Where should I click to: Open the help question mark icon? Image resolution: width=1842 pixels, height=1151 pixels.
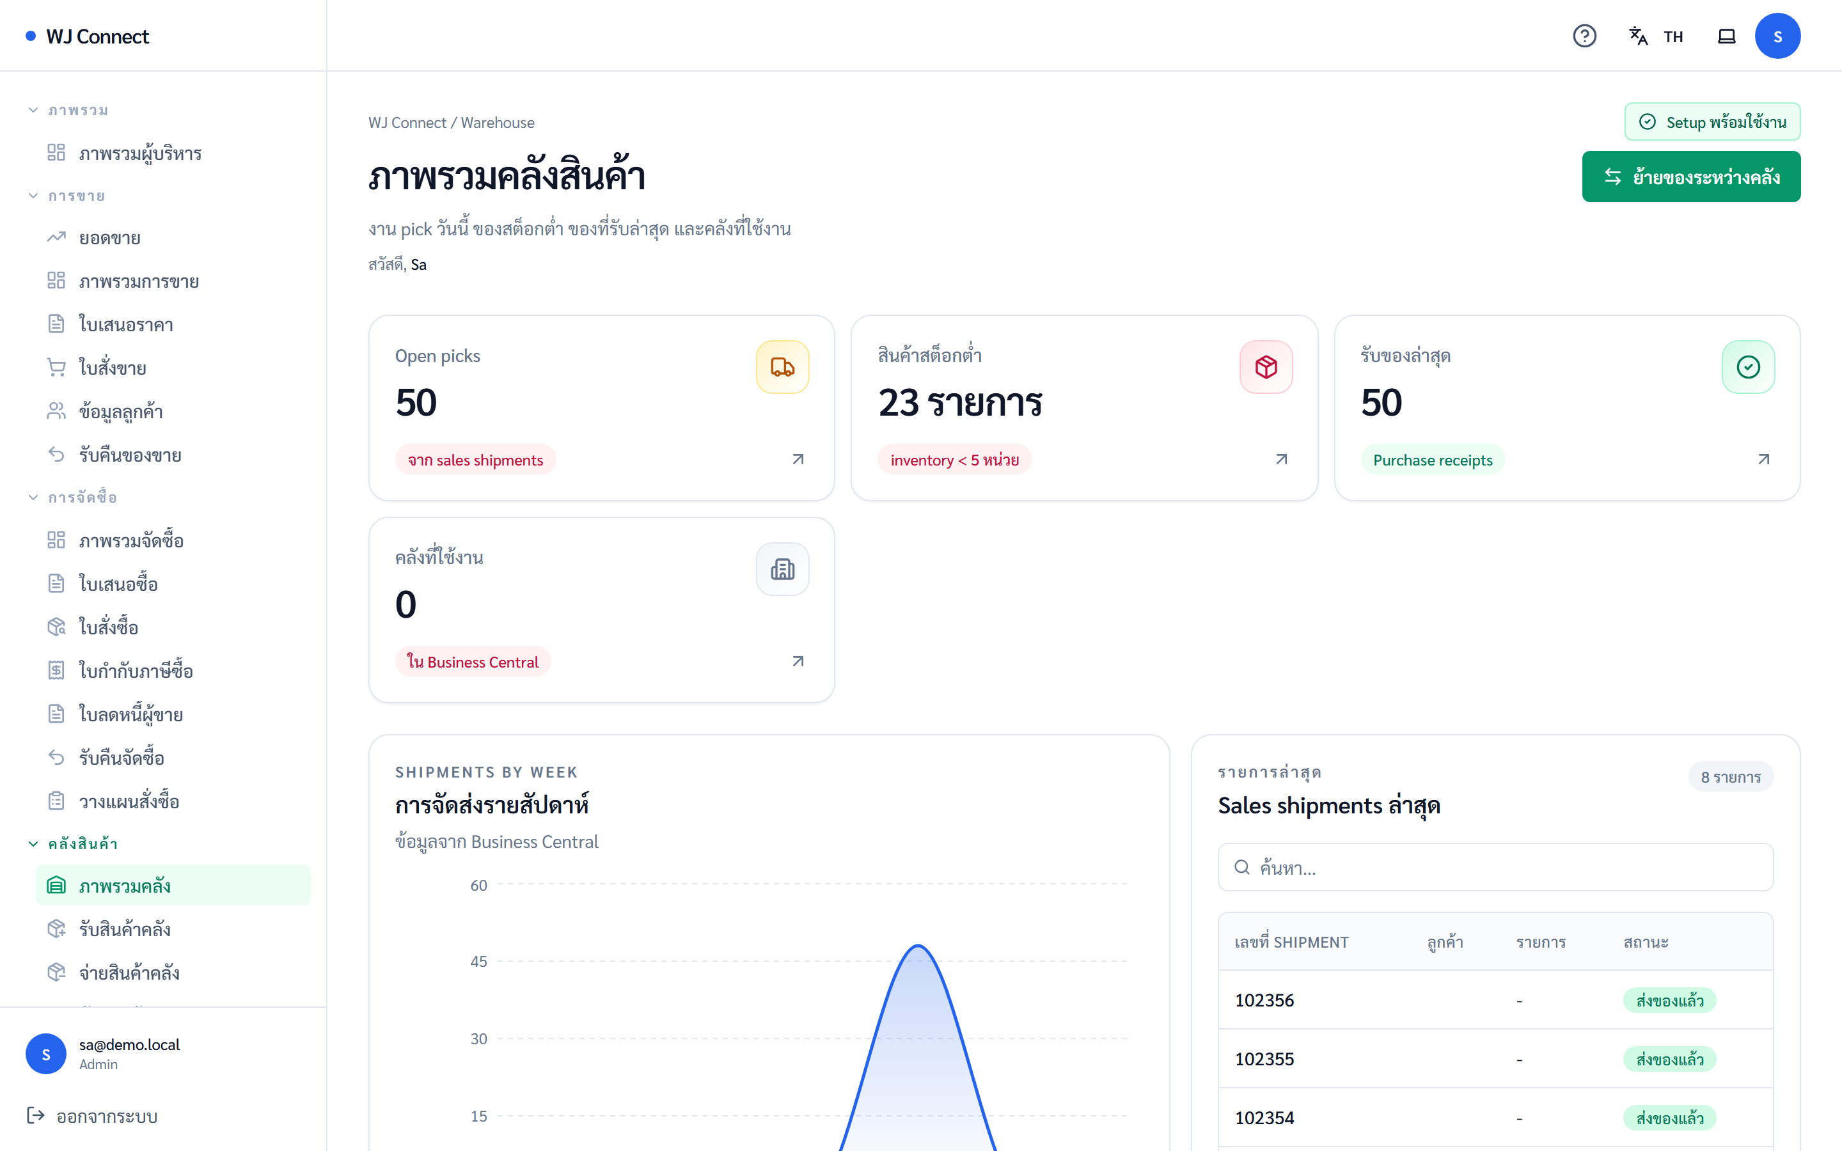pos(1584,36)
